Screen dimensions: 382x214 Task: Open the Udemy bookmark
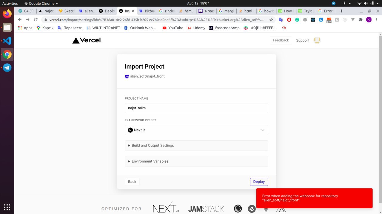196,28
